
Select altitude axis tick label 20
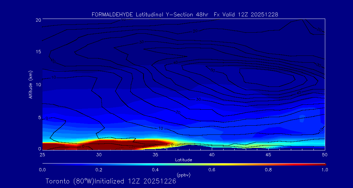(x=38, y=20)
